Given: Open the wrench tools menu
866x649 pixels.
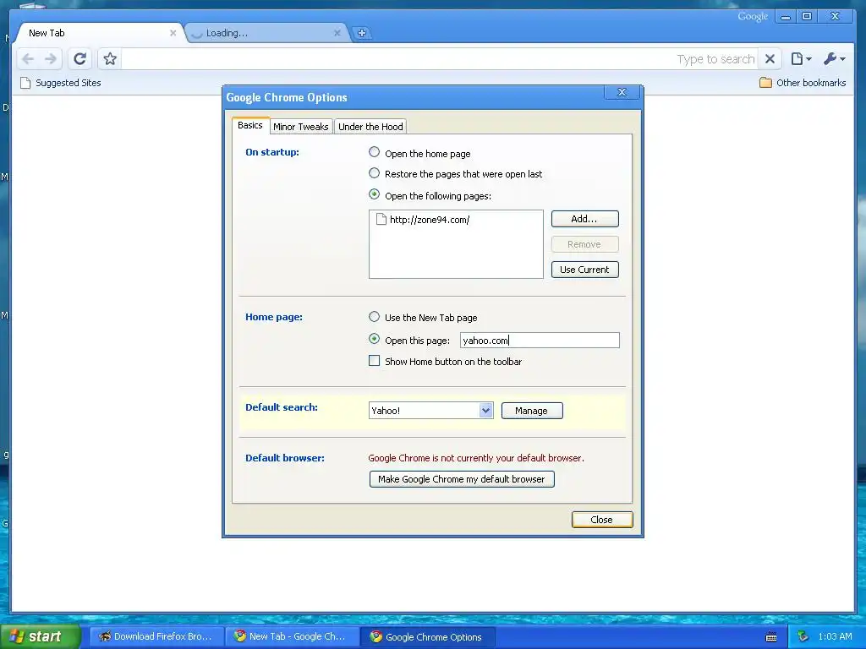Looking at the screenshot, I should pos(834,58).
